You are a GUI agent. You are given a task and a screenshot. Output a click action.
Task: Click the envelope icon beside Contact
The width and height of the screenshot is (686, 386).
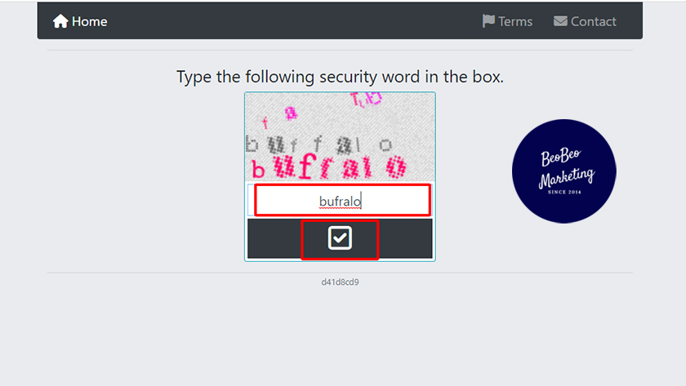click(560, 21)
